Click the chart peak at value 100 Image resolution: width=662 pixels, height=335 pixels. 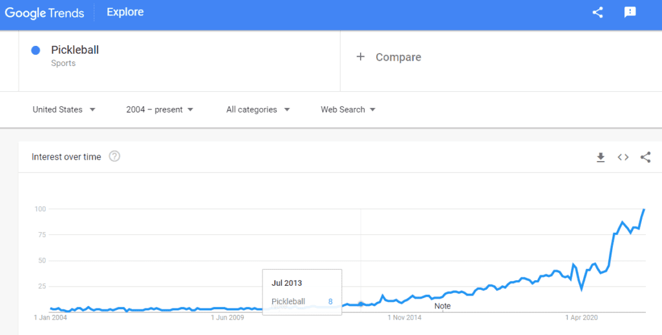[644, 210]
